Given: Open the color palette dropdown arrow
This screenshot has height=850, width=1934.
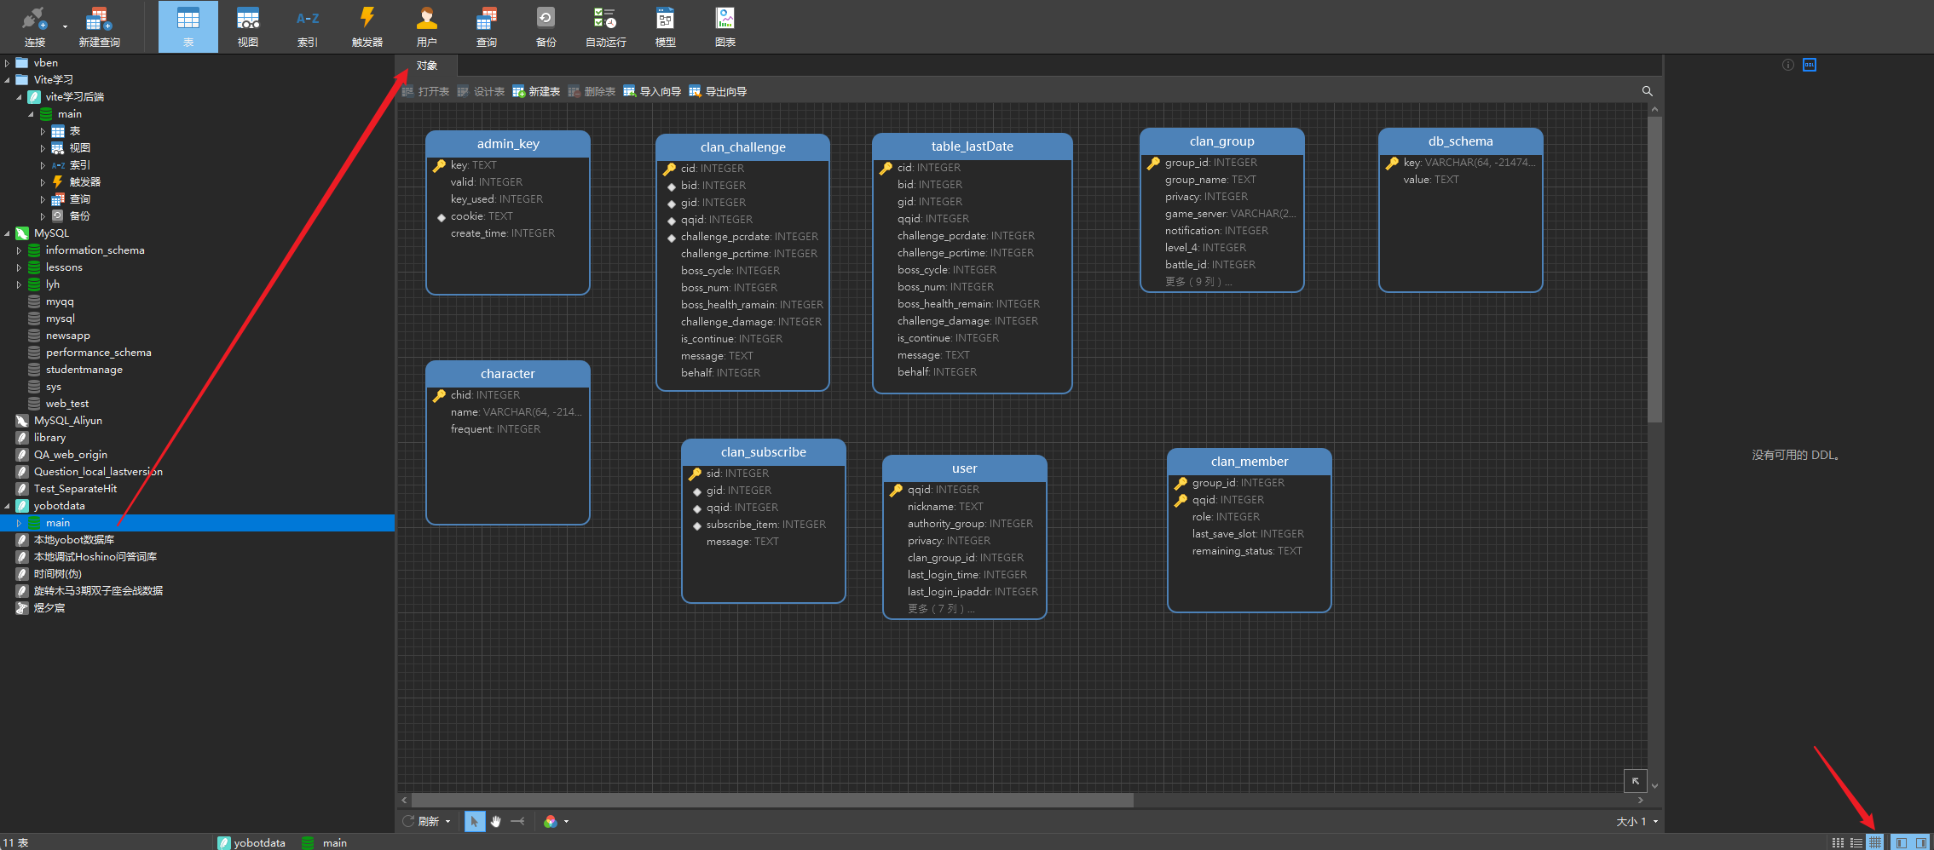Looking at the screenshot, I should coord(566,822).
